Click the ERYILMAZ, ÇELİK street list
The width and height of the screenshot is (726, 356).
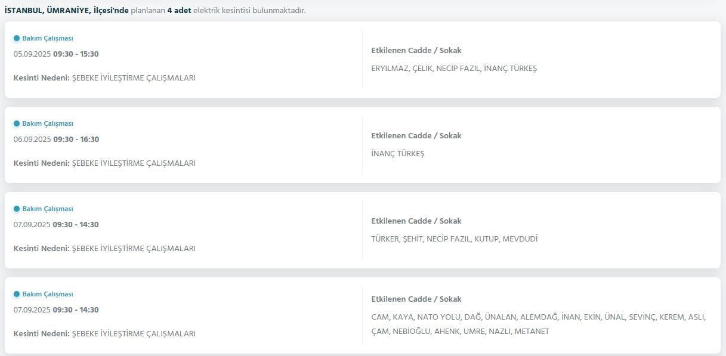coord(454,68)
